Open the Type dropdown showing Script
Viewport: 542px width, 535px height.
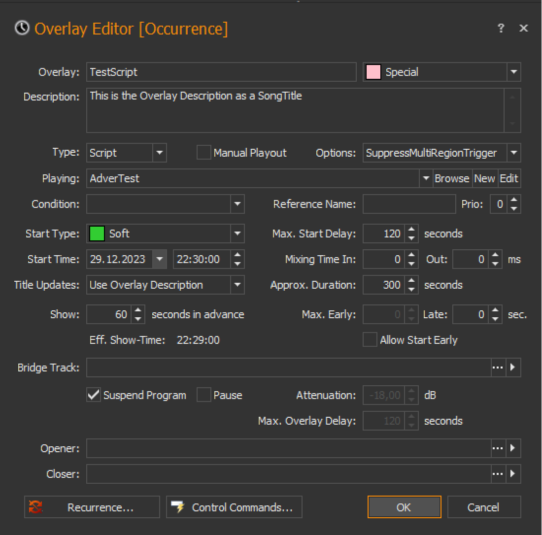click(x=159, y=153)
